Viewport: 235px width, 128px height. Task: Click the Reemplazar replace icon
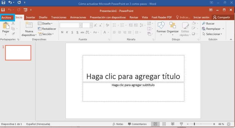[203, 28]
